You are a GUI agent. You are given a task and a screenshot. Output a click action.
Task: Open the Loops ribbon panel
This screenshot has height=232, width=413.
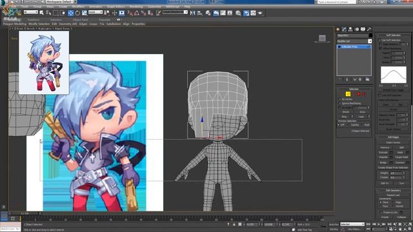tap(93, 24)
